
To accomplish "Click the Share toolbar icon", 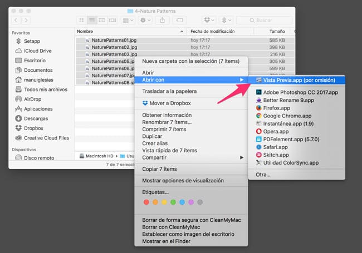I will 162,20.
